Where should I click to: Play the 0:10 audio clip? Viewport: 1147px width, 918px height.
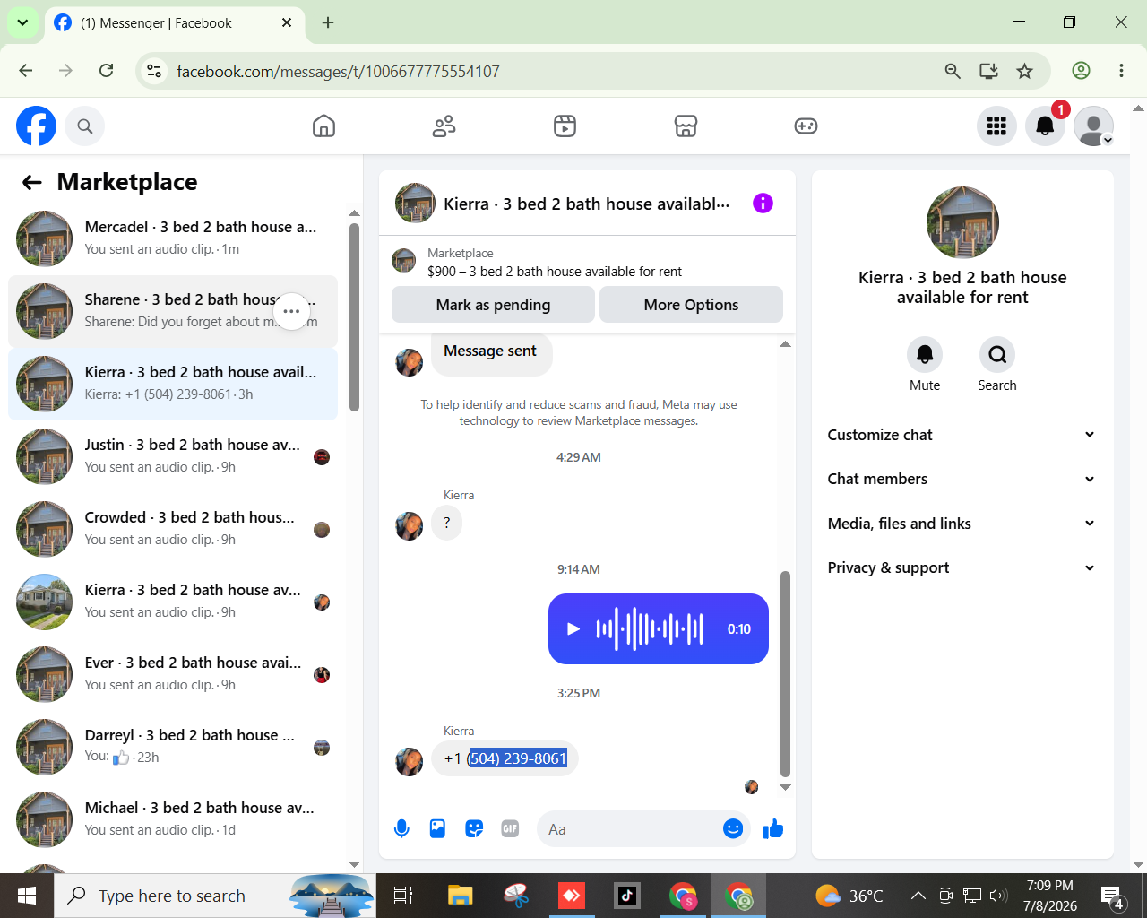pyautogui.click(x=573, y=629)
